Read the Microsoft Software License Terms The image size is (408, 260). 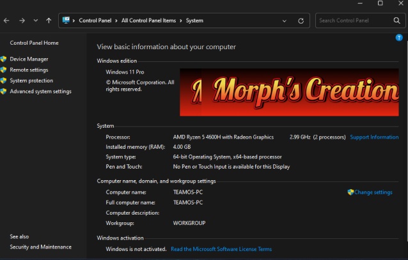221,249
